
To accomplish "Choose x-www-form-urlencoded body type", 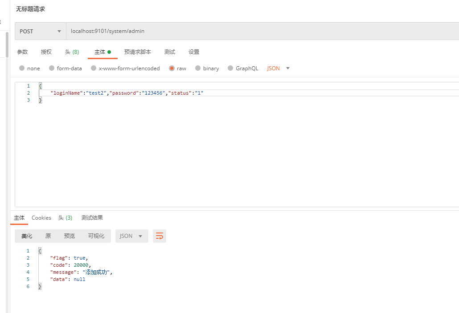I will point(94,68).
